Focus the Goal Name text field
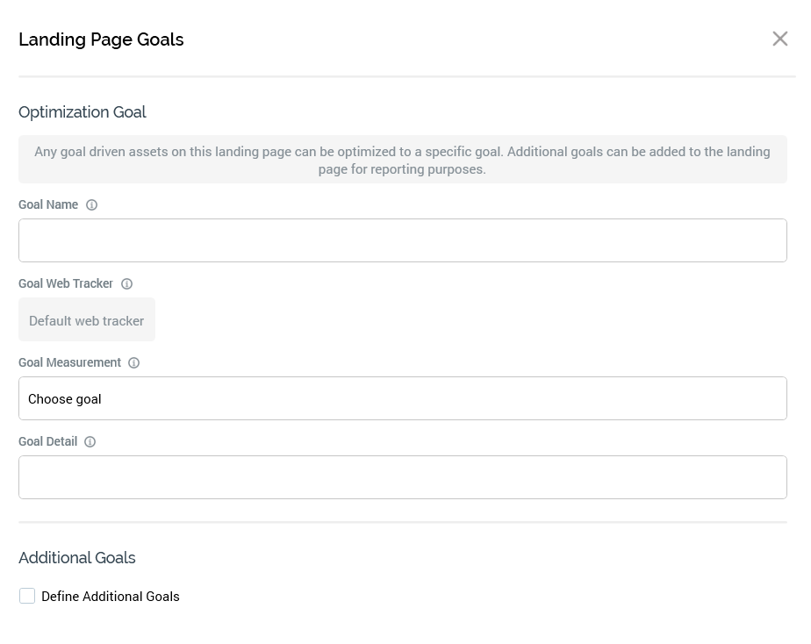This screenshot has width=811, height=644. pos(402,240)
